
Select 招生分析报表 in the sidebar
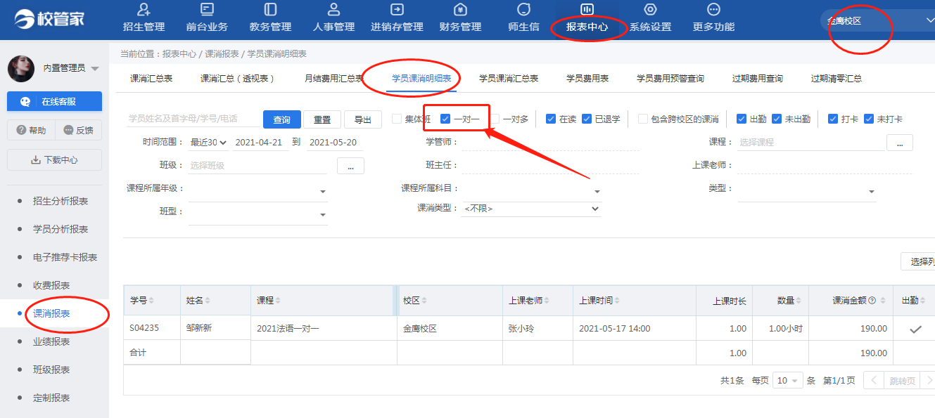click(61, 201)
